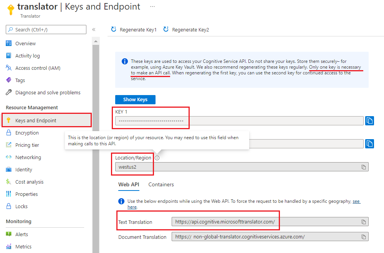Click the Location/Region info icon
This screenshot has height=253, width=384.
point(157,158)
